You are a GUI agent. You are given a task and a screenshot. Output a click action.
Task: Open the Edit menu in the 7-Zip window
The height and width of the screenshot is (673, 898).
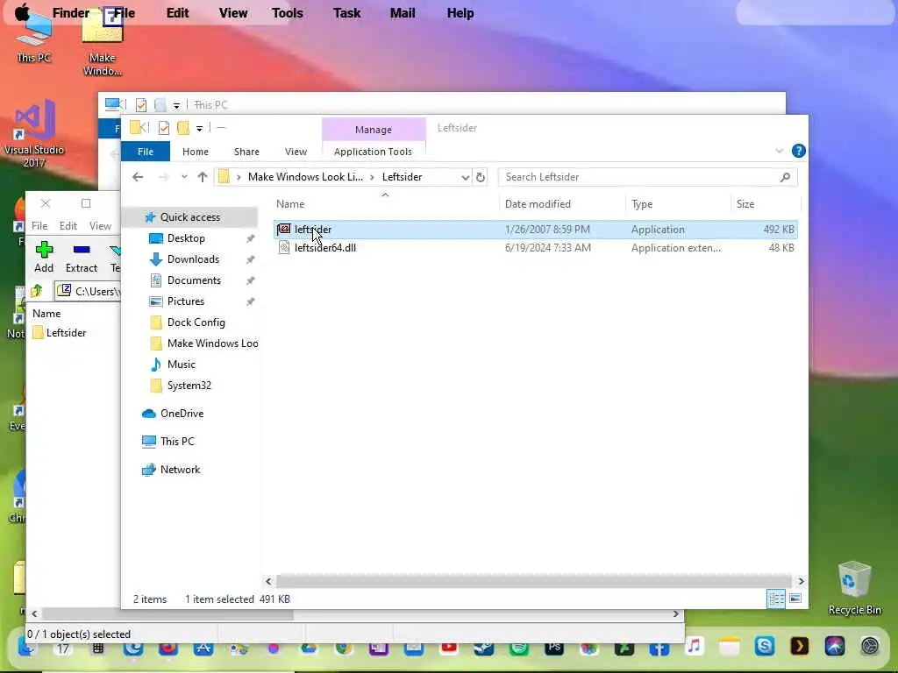[68, 226]
